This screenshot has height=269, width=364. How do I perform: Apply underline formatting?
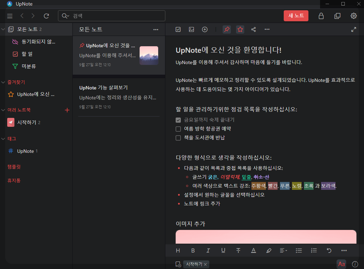(x=223, y=250)
